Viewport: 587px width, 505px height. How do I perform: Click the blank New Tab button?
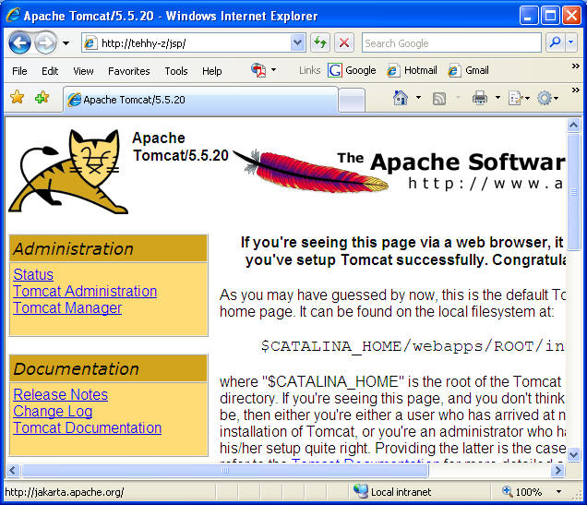tap(352, 100)
